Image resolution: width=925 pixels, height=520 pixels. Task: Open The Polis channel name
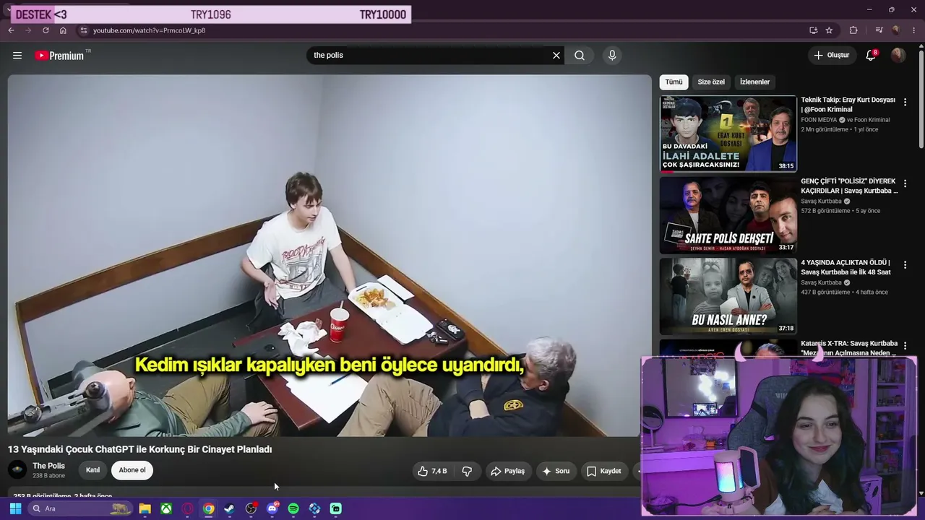coord(48,466)
